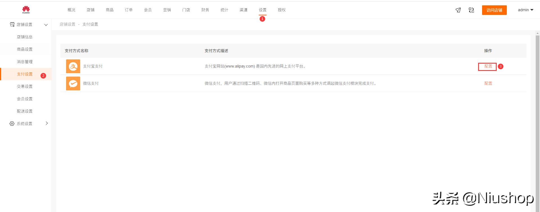Open the 渠道 top menu
The image size is (540, 212).
coord(244,10)
